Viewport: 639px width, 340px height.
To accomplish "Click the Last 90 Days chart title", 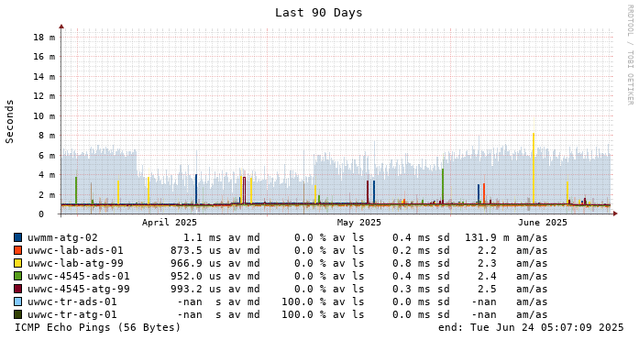I will (x=319, y=13).
